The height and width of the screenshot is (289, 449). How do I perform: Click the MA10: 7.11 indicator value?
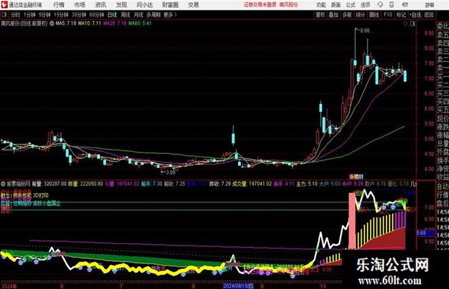(x=89, y=23)
